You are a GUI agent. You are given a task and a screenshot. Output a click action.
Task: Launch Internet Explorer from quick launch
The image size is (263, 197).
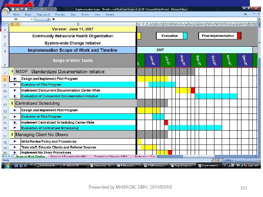26,166
